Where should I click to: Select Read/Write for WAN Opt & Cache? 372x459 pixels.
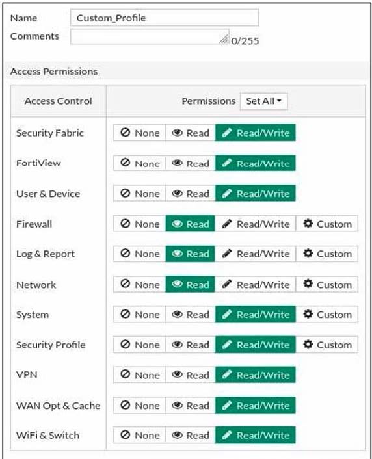(x=256, y=406)
